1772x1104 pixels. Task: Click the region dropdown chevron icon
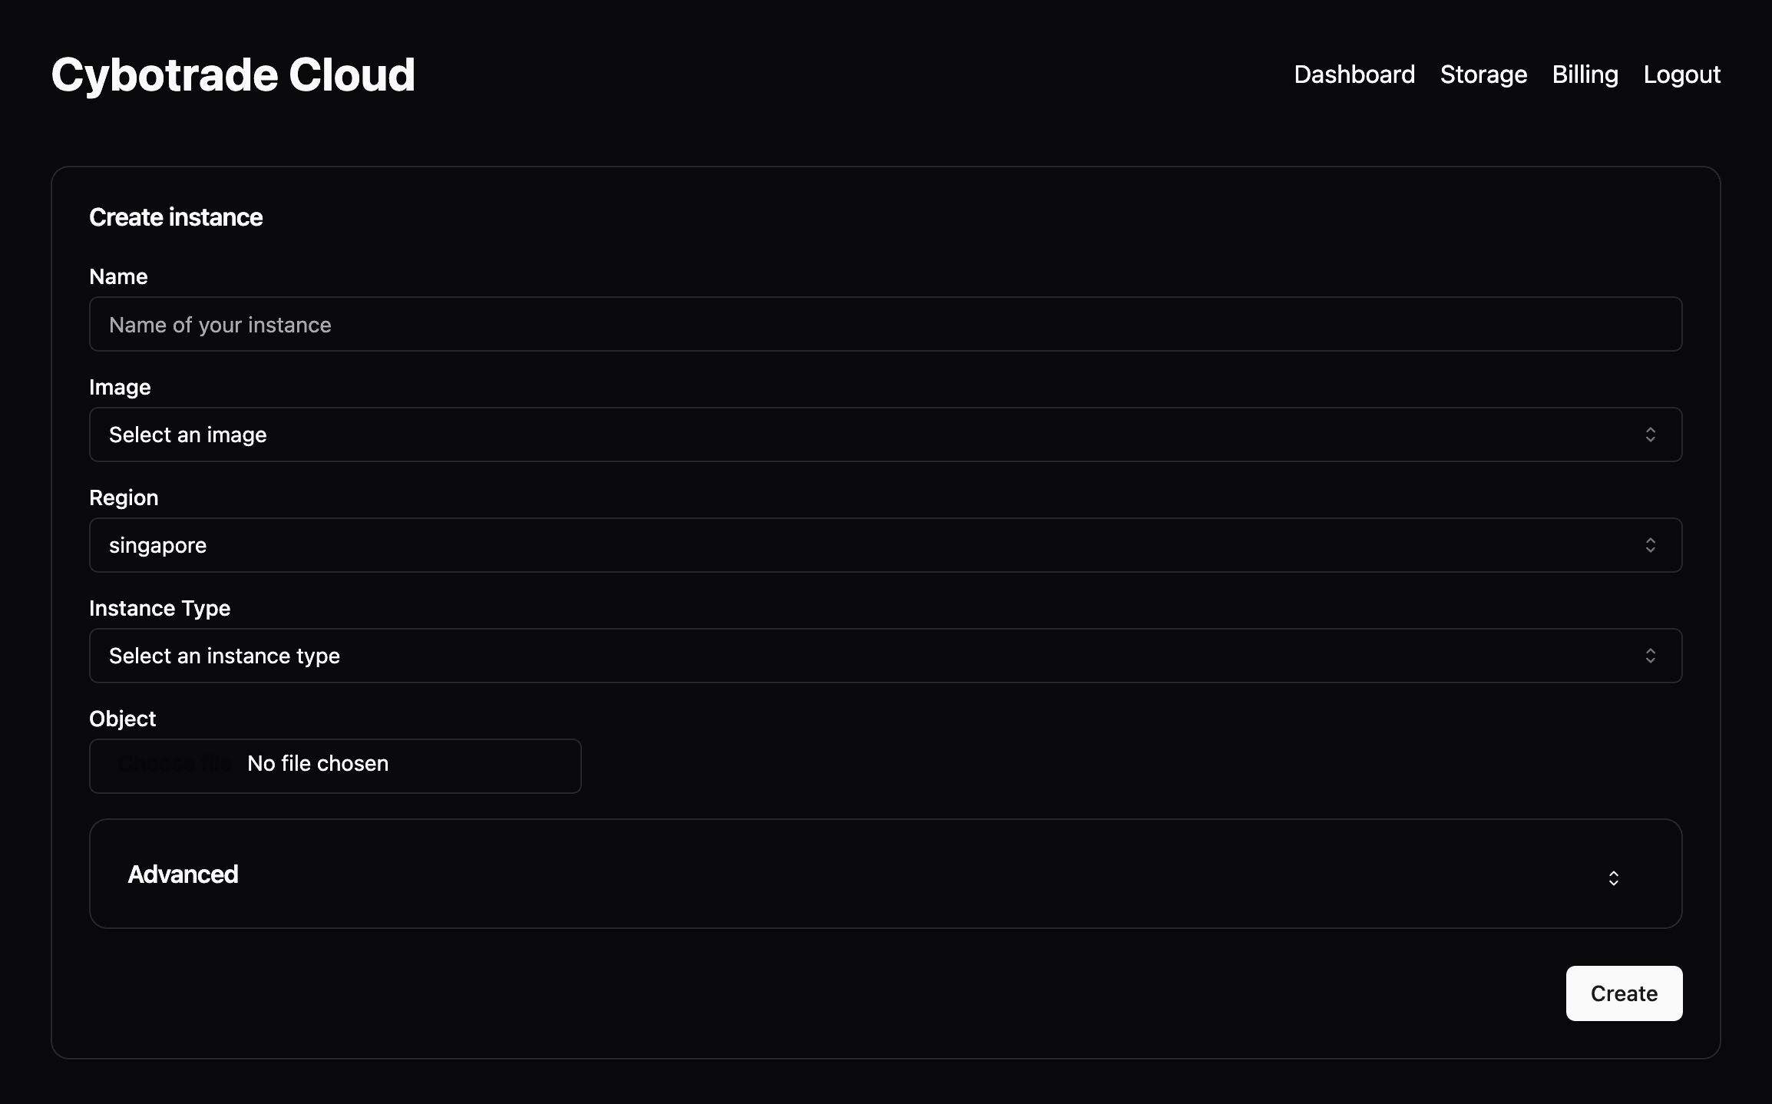coord(1651,544)
